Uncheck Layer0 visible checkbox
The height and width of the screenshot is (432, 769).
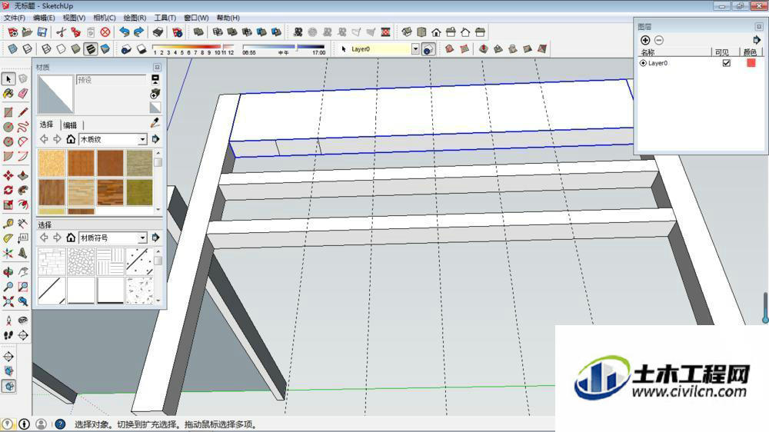[x=727, y=63]
